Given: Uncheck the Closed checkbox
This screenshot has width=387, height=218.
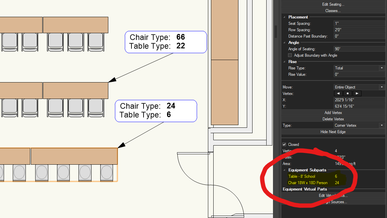Looking at the screenshot, I should [x=284, y=144].
